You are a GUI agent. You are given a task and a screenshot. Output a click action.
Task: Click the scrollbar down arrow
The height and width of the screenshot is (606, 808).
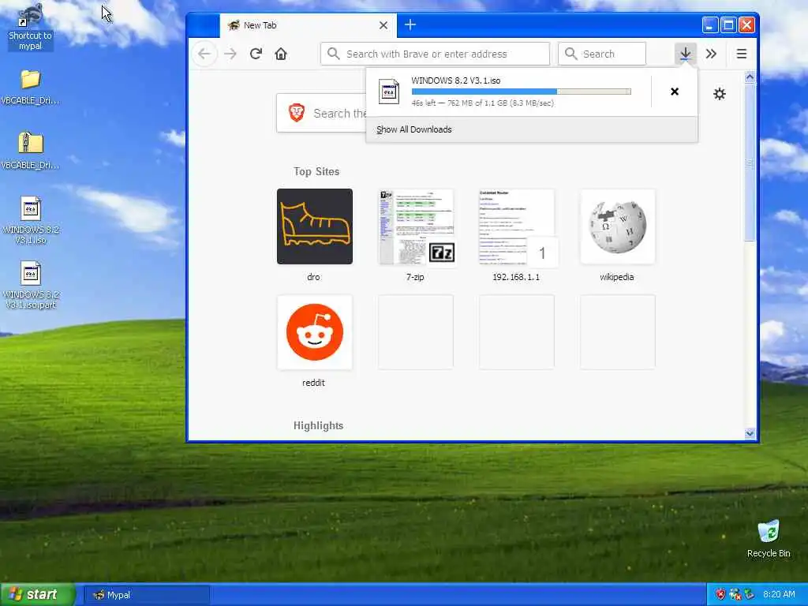click(750, 434)
